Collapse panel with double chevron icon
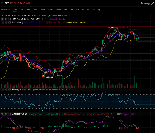The width and height of the screenshot is (155, 133). pyautogui.click(x=2, y=3)
